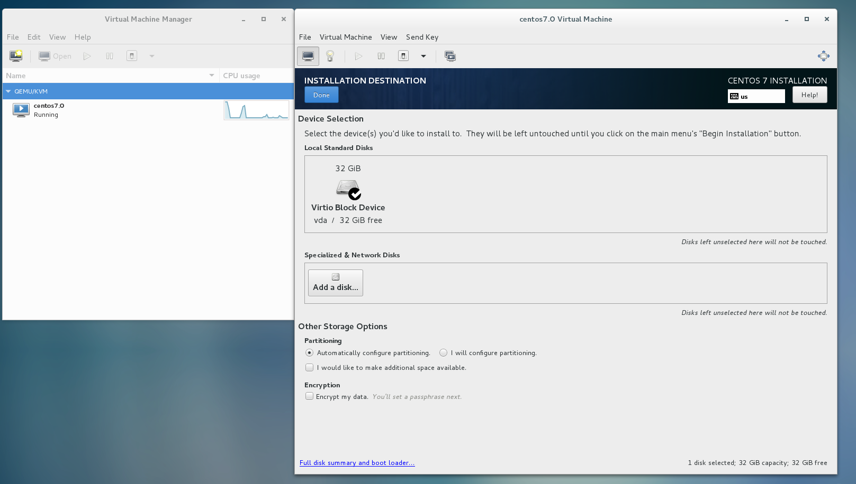This screenshot has height=484, width=856.
Task: Open File menu in centos7.0 window
Action: coord(305,37)
